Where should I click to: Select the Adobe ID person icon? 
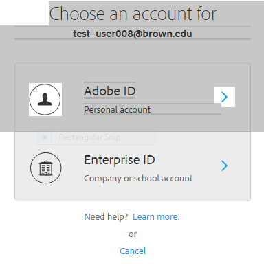coord(45,100)
